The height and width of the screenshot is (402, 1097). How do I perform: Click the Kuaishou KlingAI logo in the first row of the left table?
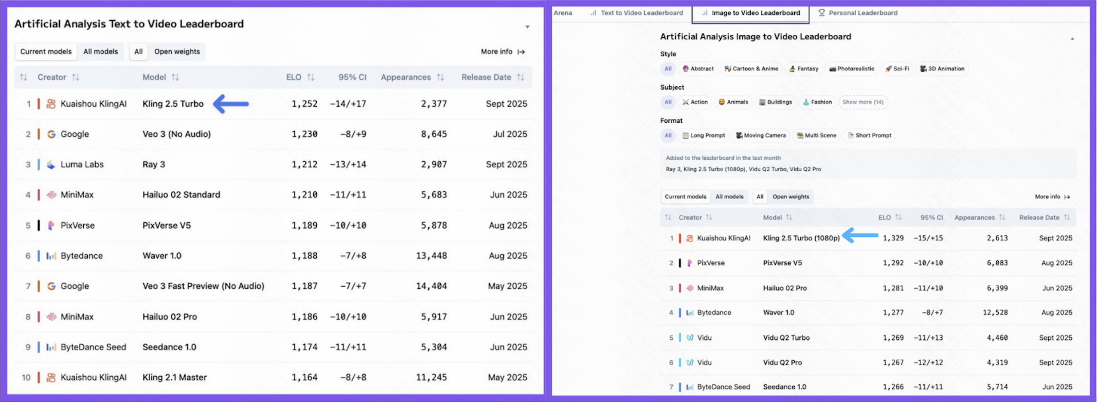51,104
